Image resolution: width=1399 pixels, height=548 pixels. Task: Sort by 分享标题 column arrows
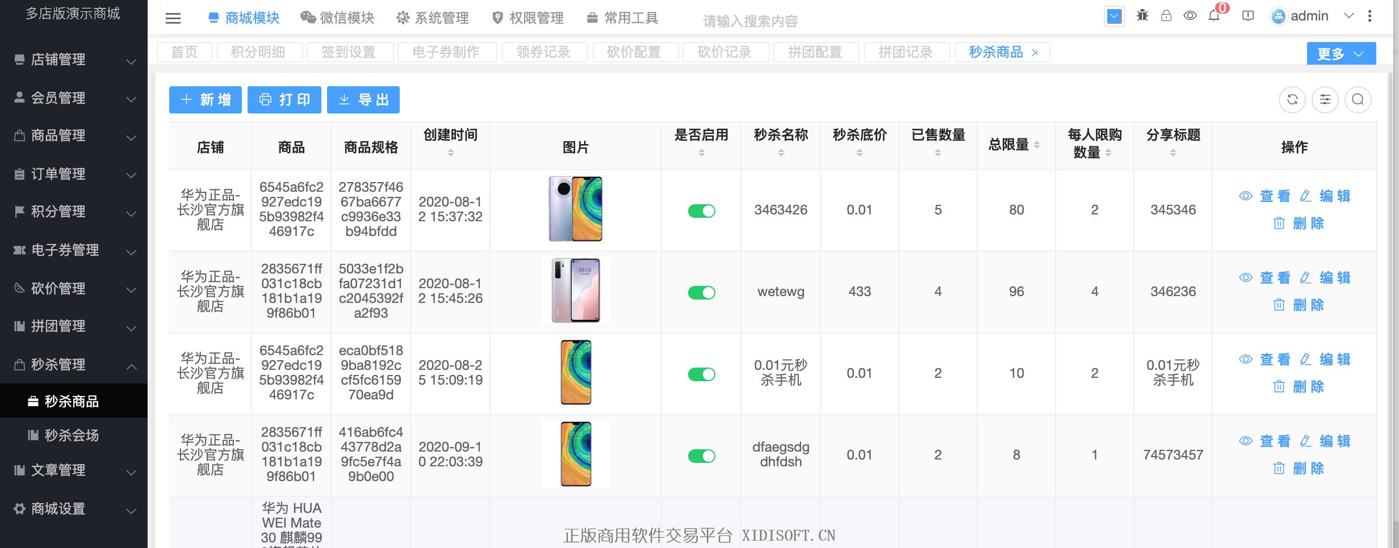tap(1173, 153)
